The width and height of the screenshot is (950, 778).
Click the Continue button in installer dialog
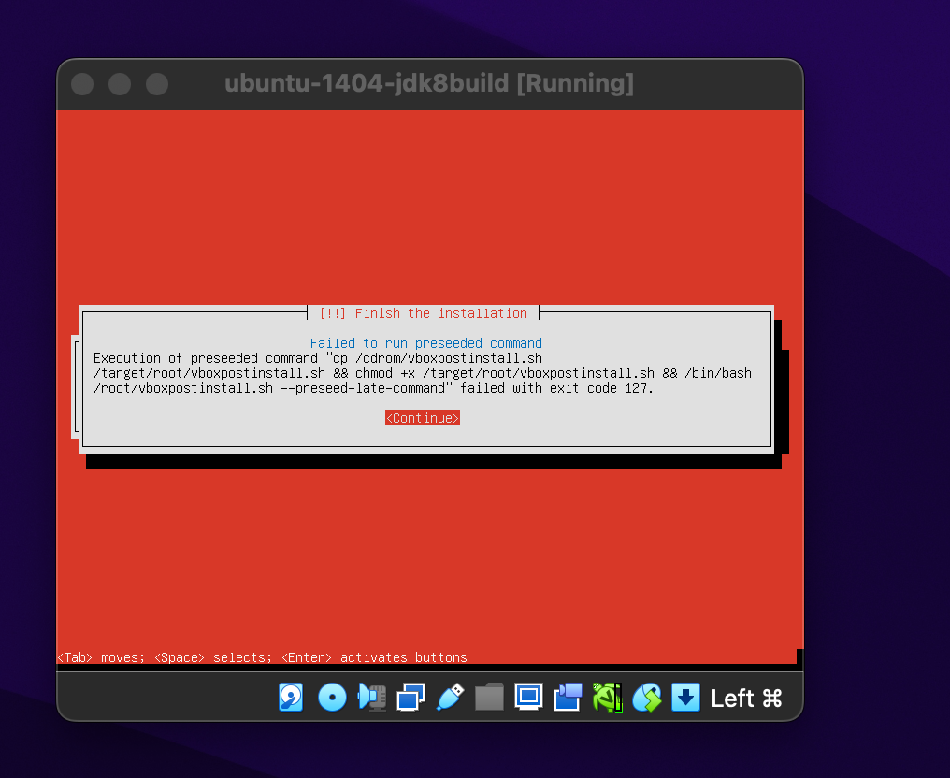point(423,417)
